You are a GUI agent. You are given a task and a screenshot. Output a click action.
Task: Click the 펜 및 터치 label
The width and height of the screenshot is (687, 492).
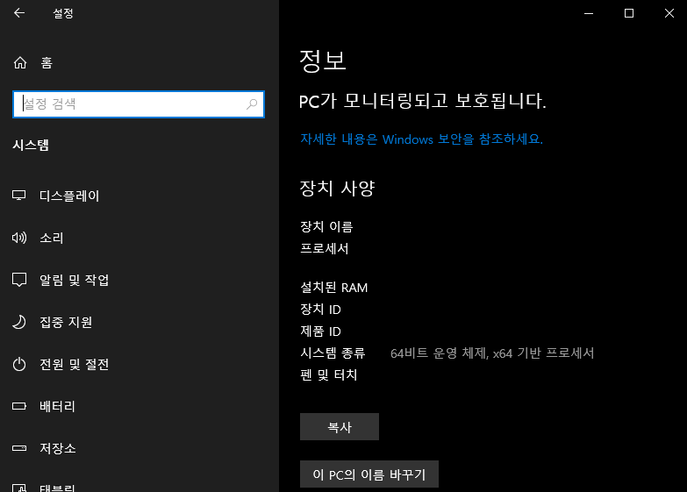coord(329,375)
